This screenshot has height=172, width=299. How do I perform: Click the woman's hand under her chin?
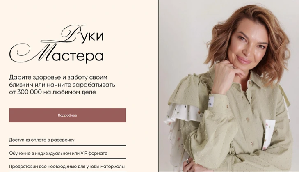pos(226,73)
